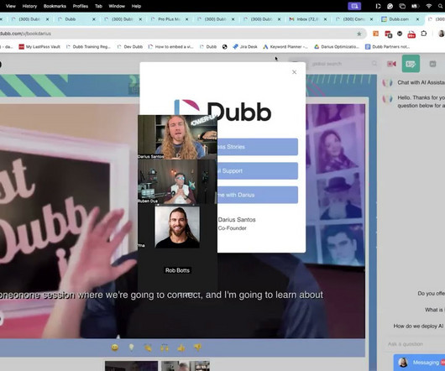Viewport: 445px width, 371px height.
Task: Open My LastPass Vault bookmark
Action: coord(39,47)
